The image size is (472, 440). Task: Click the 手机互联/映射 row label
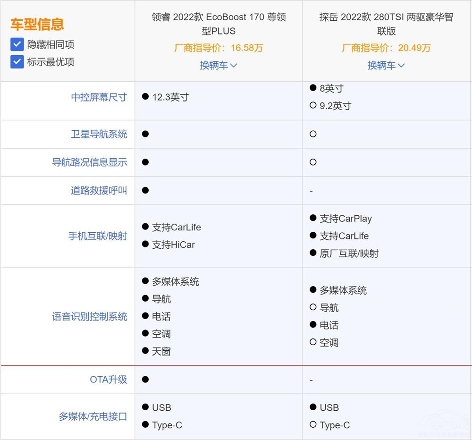tap(98, 236)
